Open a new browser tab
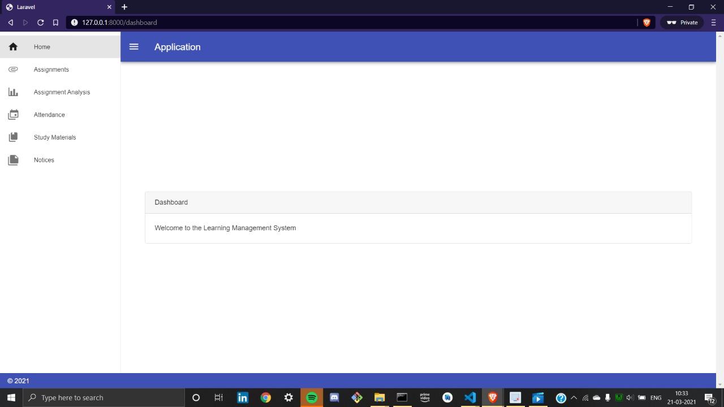Screen dimensions: 724x407 (124, 7)
